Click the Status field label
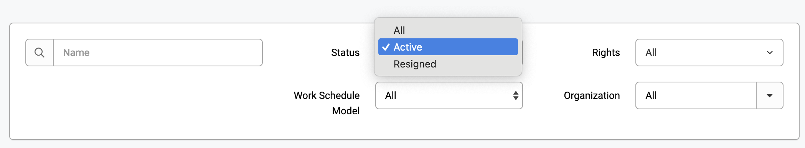805x148 pixels. pos(345,53)
